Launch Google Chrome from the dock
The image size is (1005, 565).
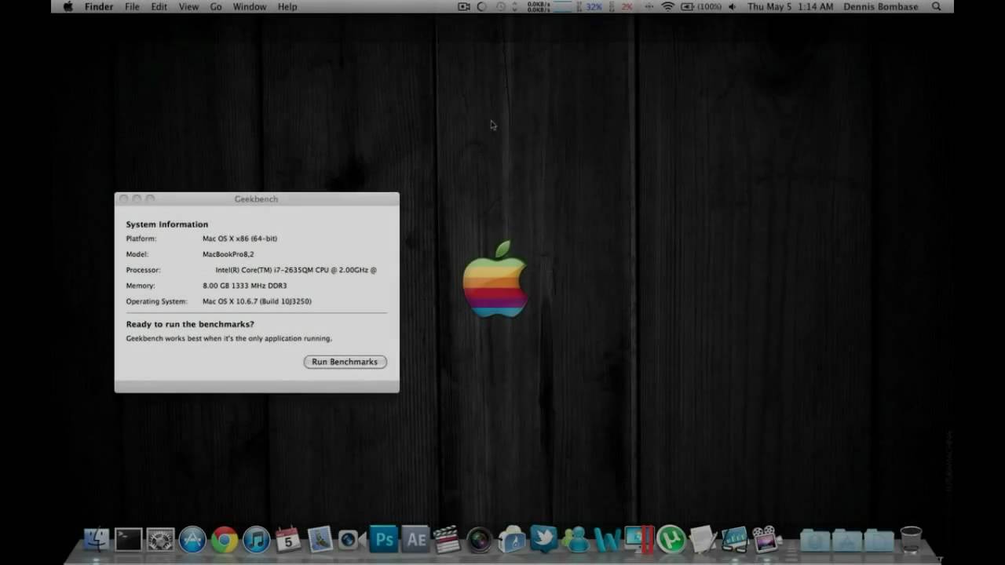click(225, 539)
